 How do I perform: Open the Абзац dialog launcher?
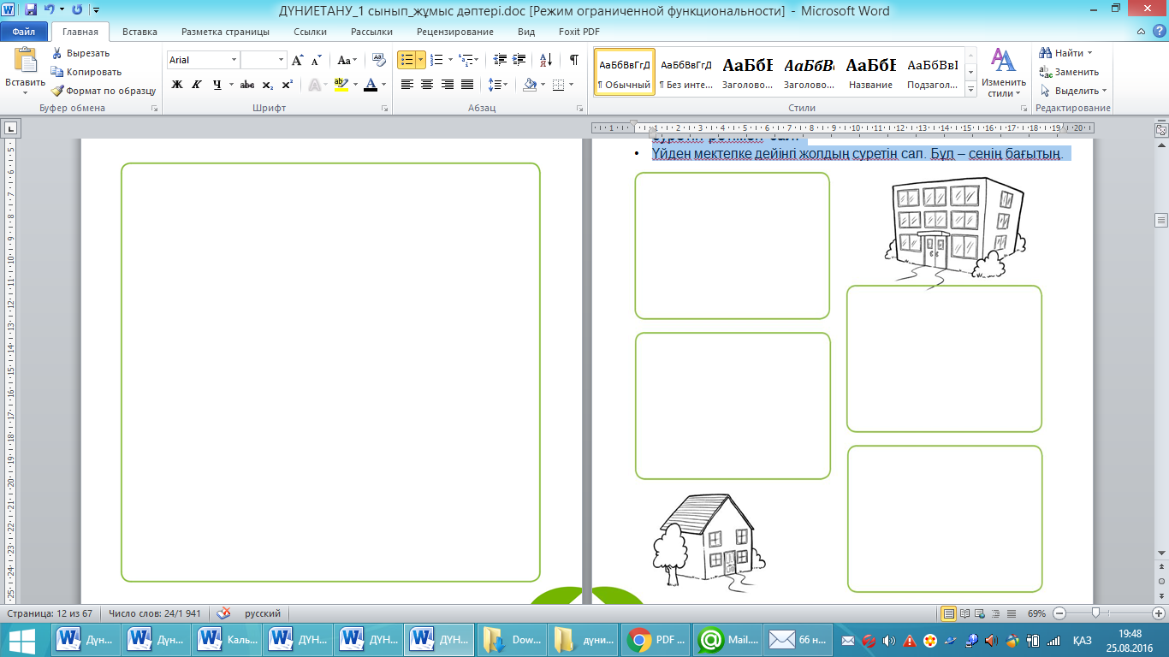[x=580, y=109]
